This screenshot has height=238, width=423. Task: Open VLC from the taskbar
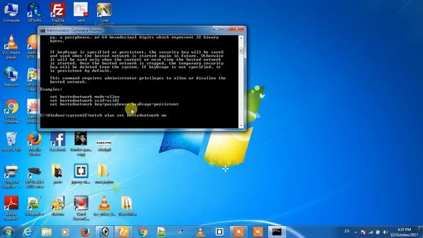200,232
